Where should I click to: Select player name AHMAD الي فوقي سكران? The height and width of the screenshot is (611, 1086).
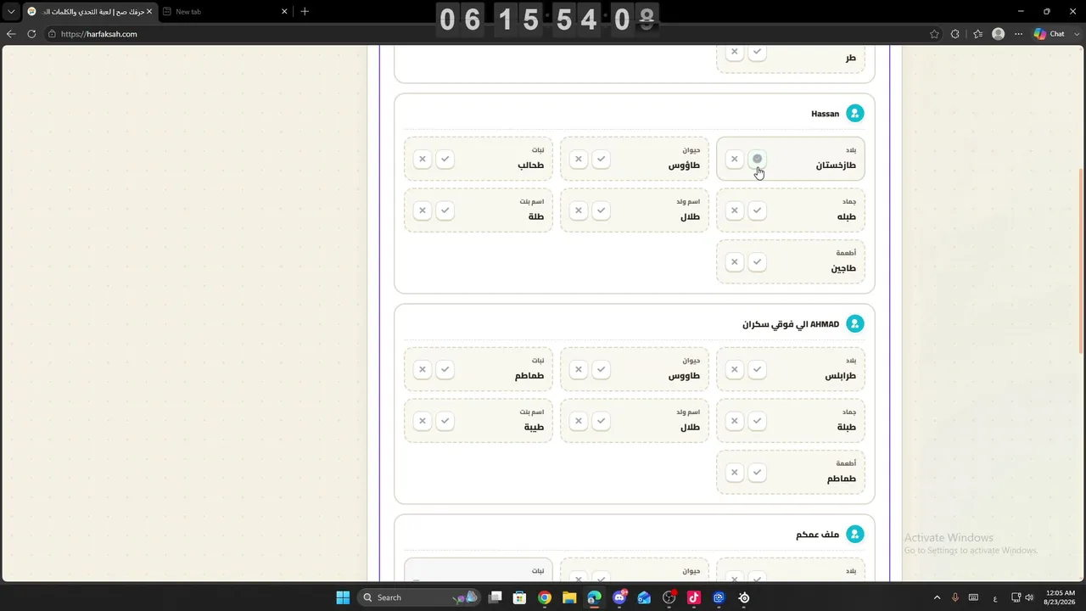point(791,324)
